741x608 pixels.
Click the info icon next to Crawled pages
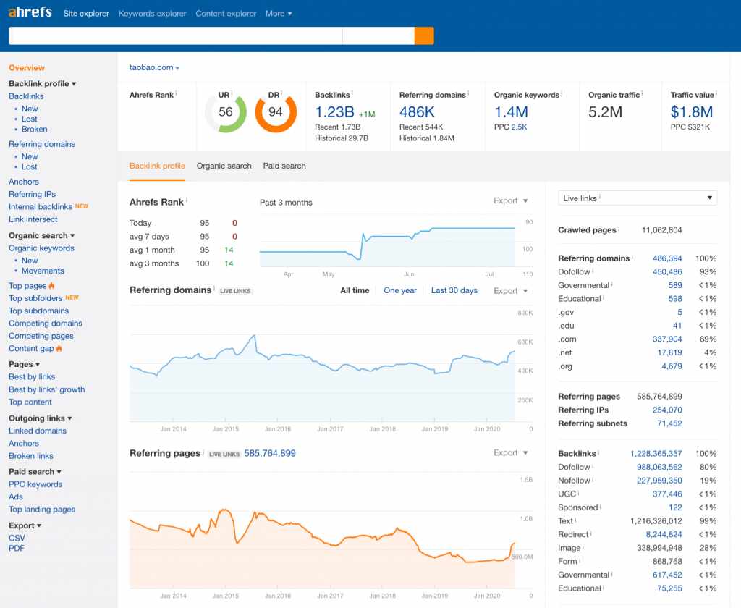(x=619, y=229)
